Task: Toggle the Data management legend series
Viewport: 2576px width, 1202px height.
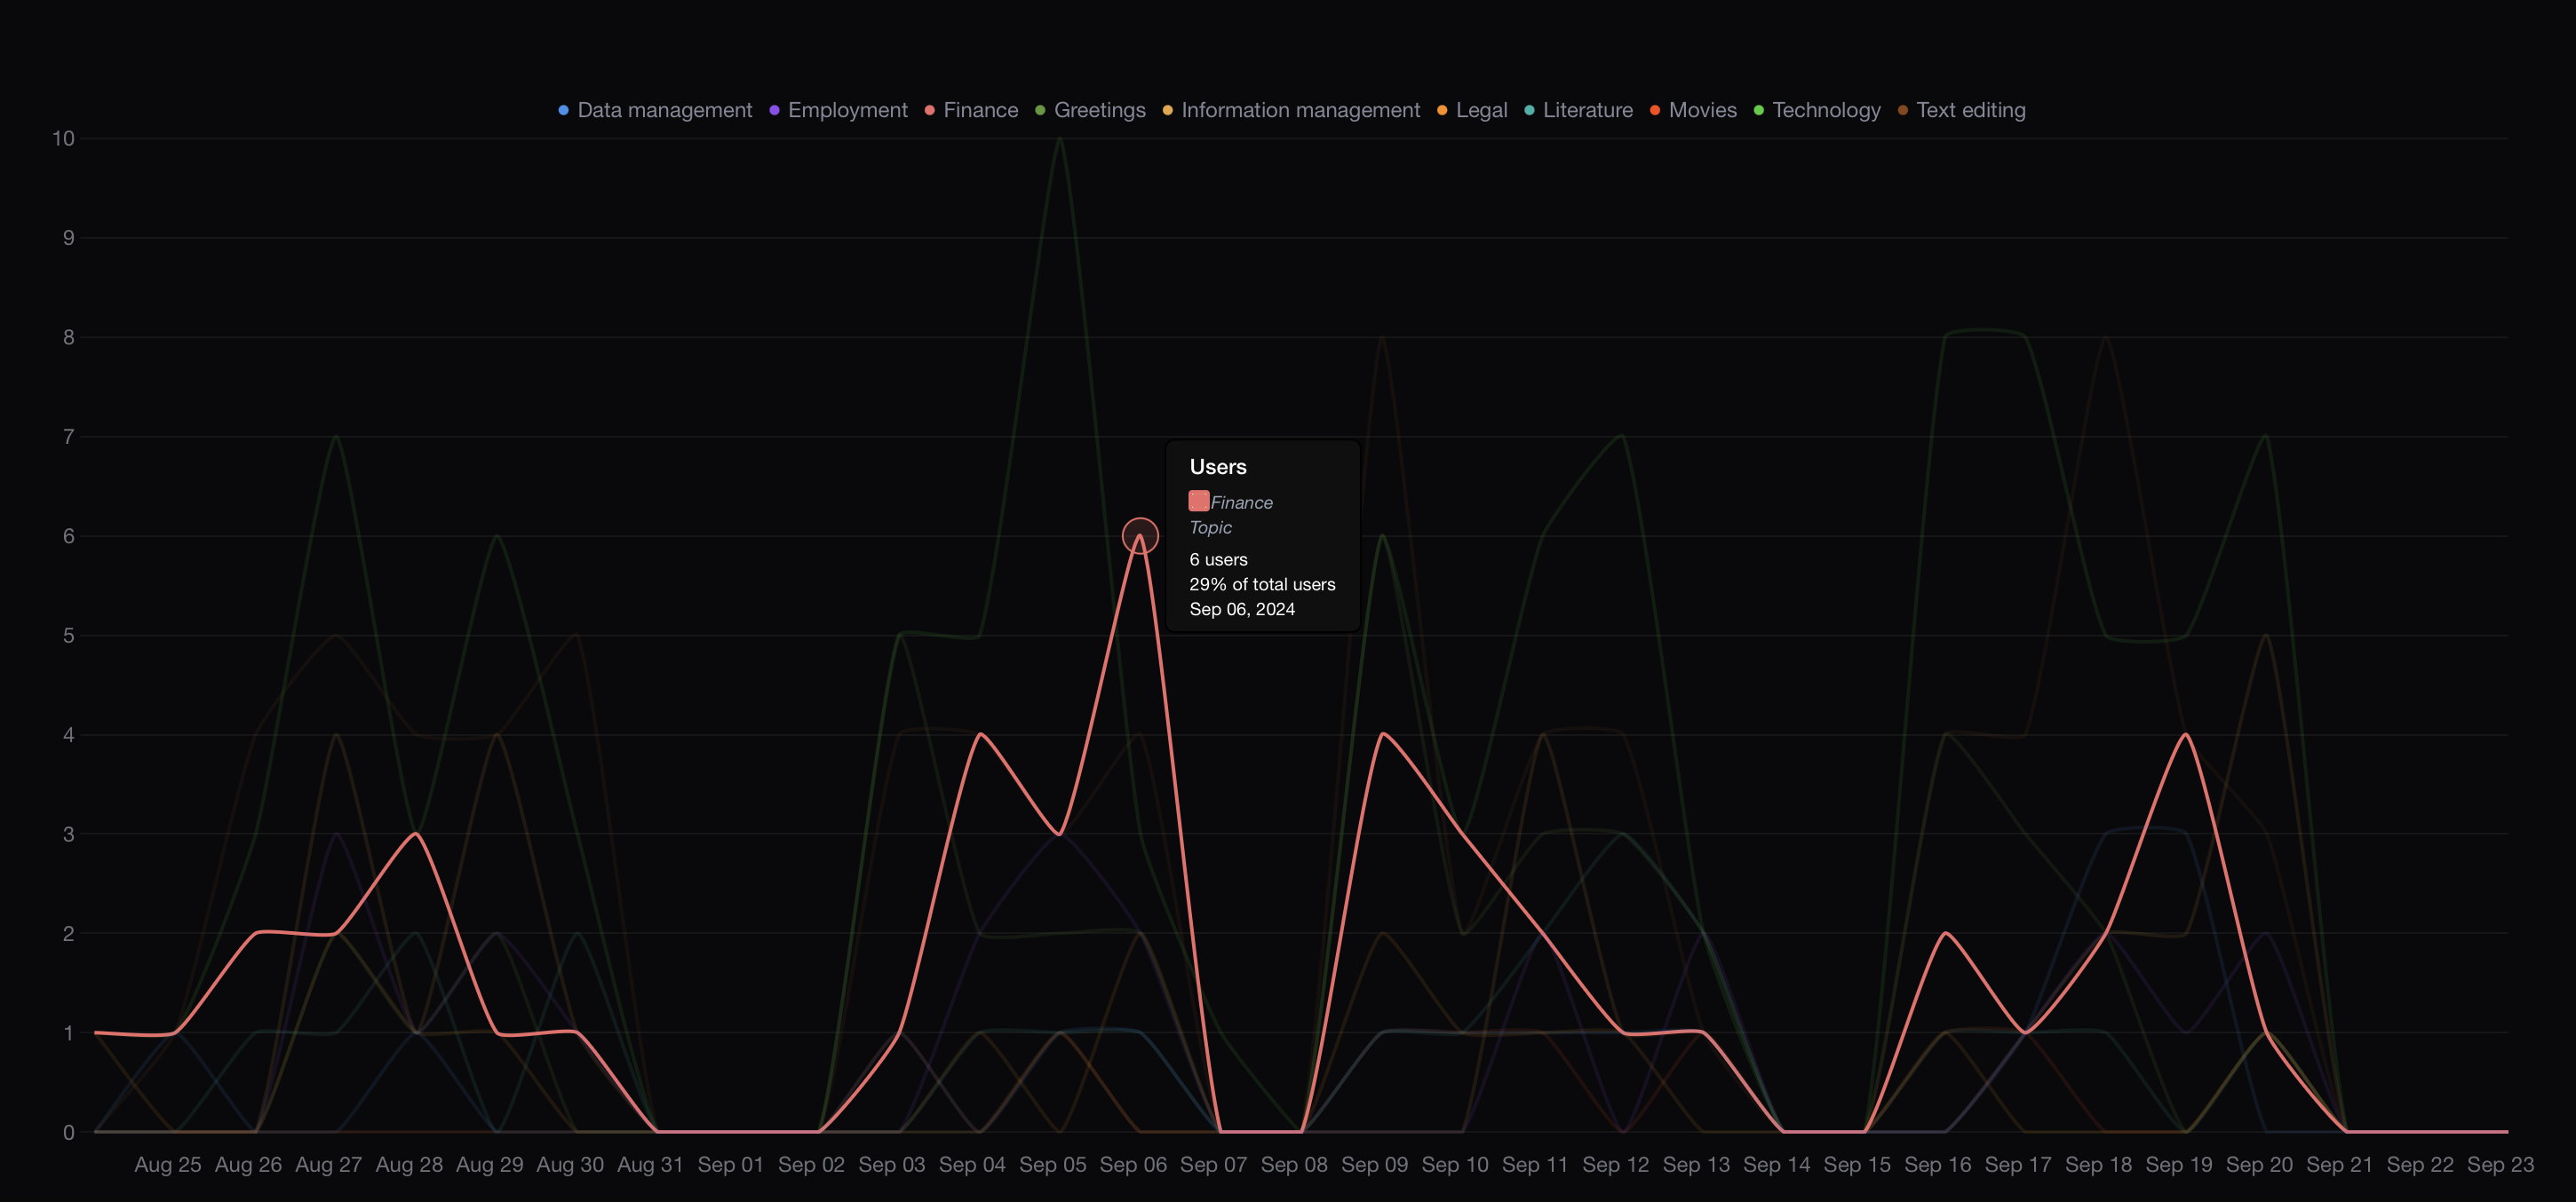Action: (664, 110)
